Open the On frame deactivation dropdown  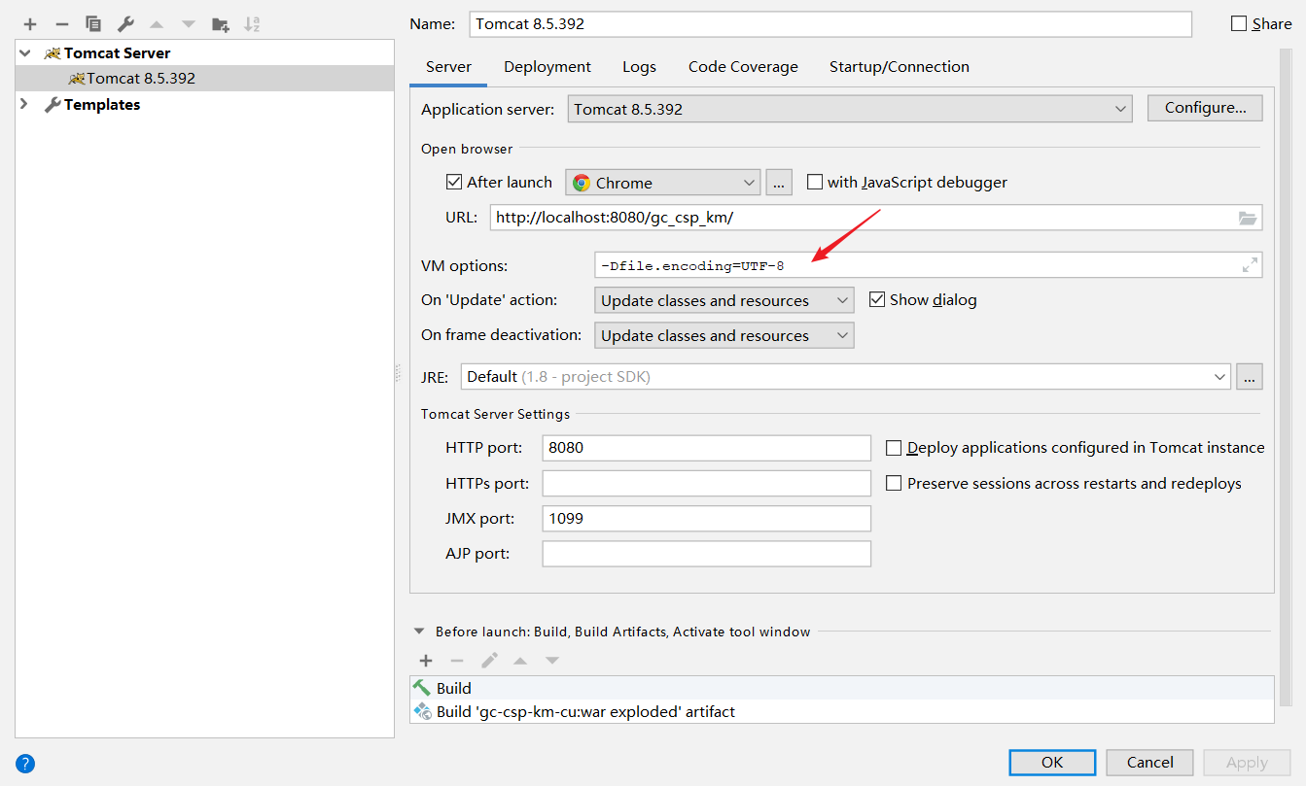point(724,335)
